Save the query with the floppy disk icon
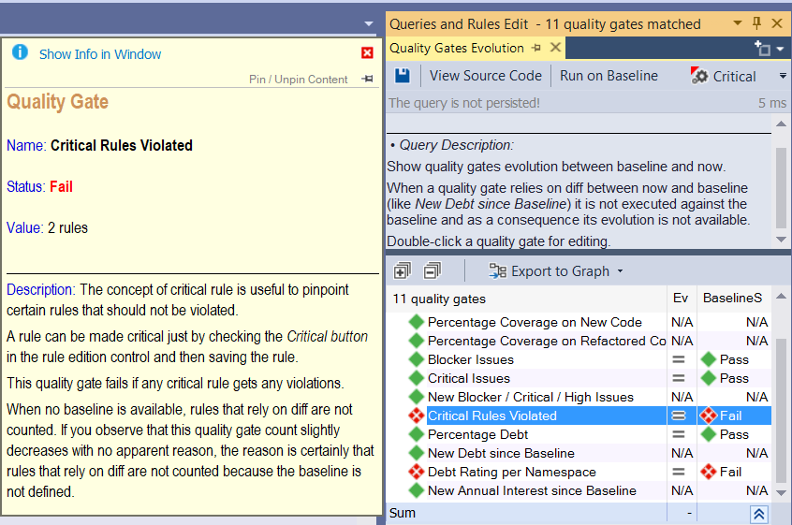 403,76
